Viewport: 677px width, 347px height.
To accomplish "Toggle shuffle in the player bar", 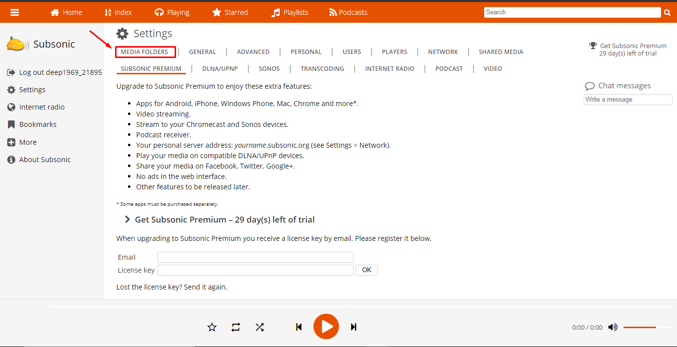I will coord(259,327).
